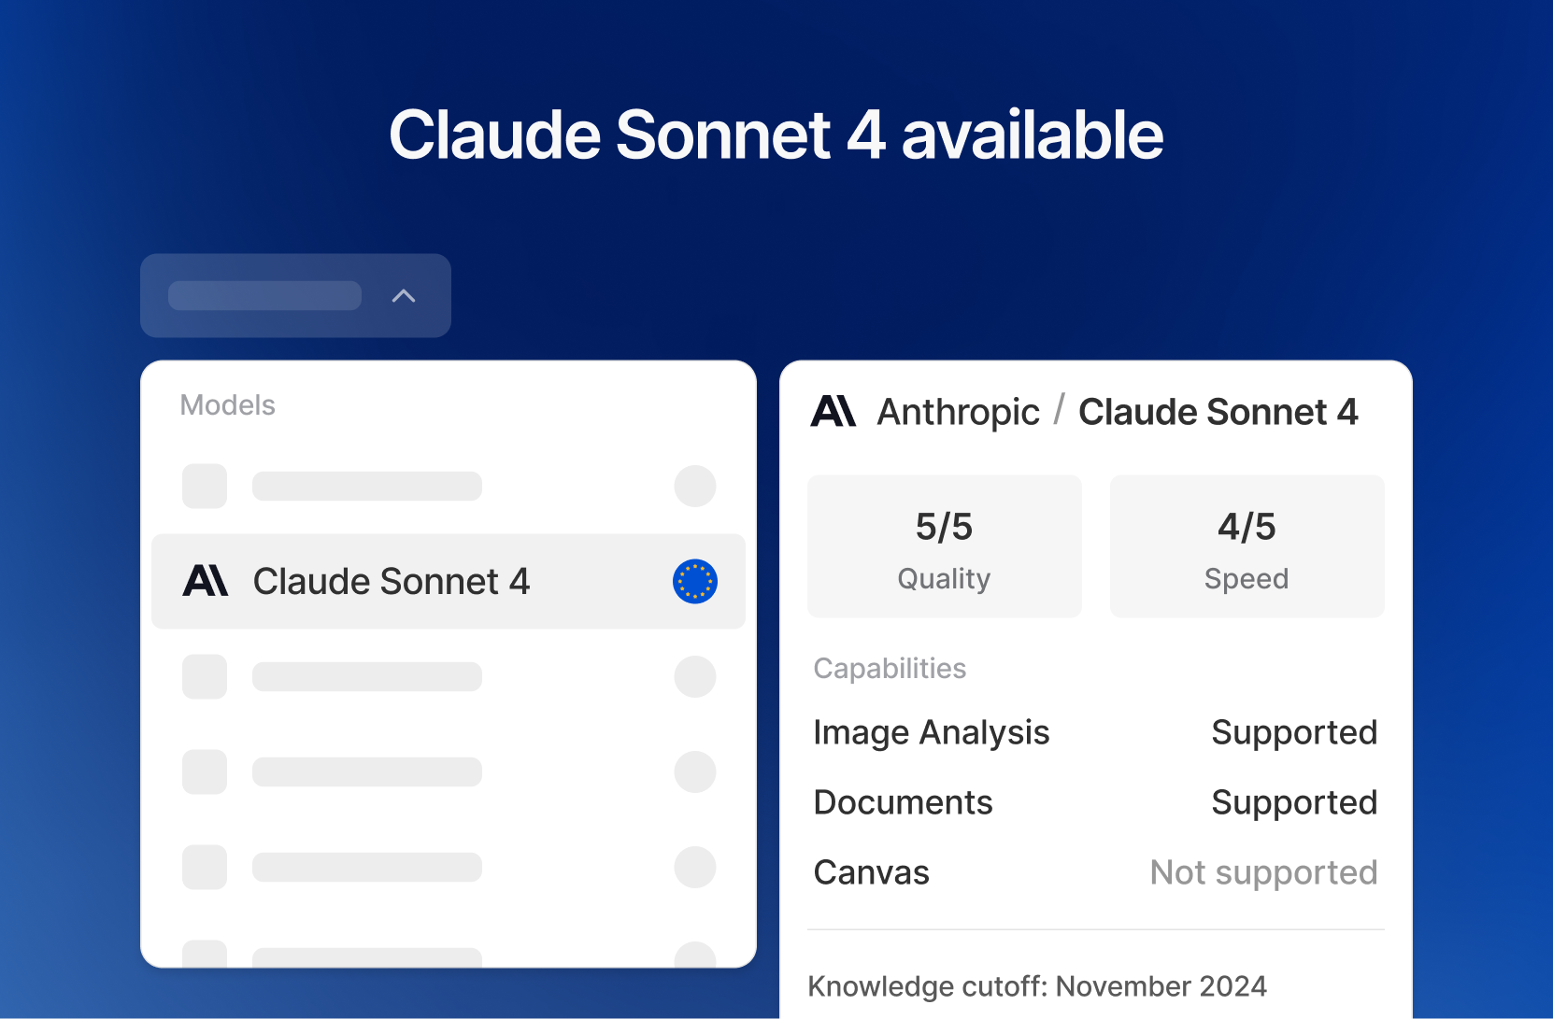Click the Anthropic provider name in the header
The width and height of the screenshot is (1553, 1019).
958,412
